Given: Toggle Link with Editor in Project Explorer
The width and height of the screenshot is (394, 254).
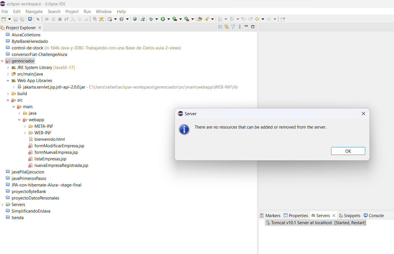Looking at the screenshot, I should 227,27.
